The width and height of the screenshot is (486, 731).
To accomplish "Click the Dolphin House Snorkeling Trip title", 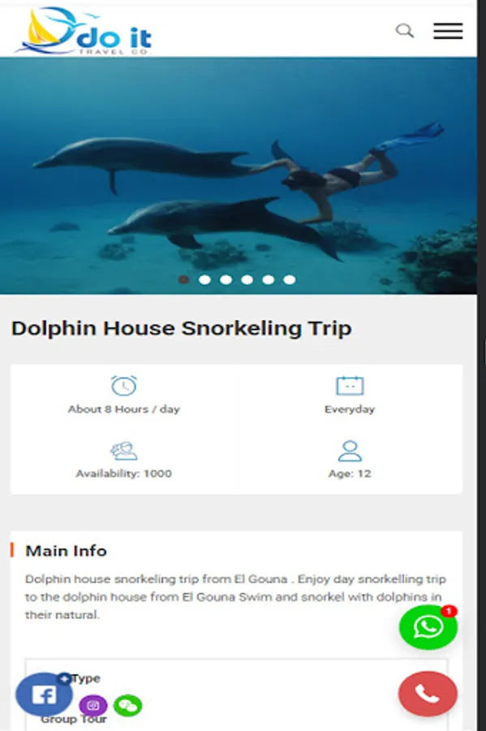I will tap(182, 328).
